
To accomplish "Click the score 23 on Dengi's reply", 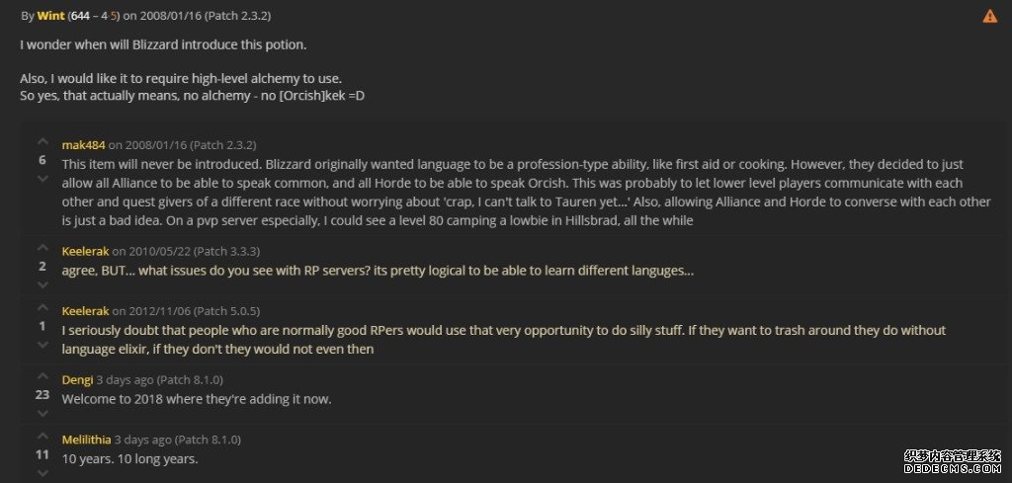I will tap(42, 395).
